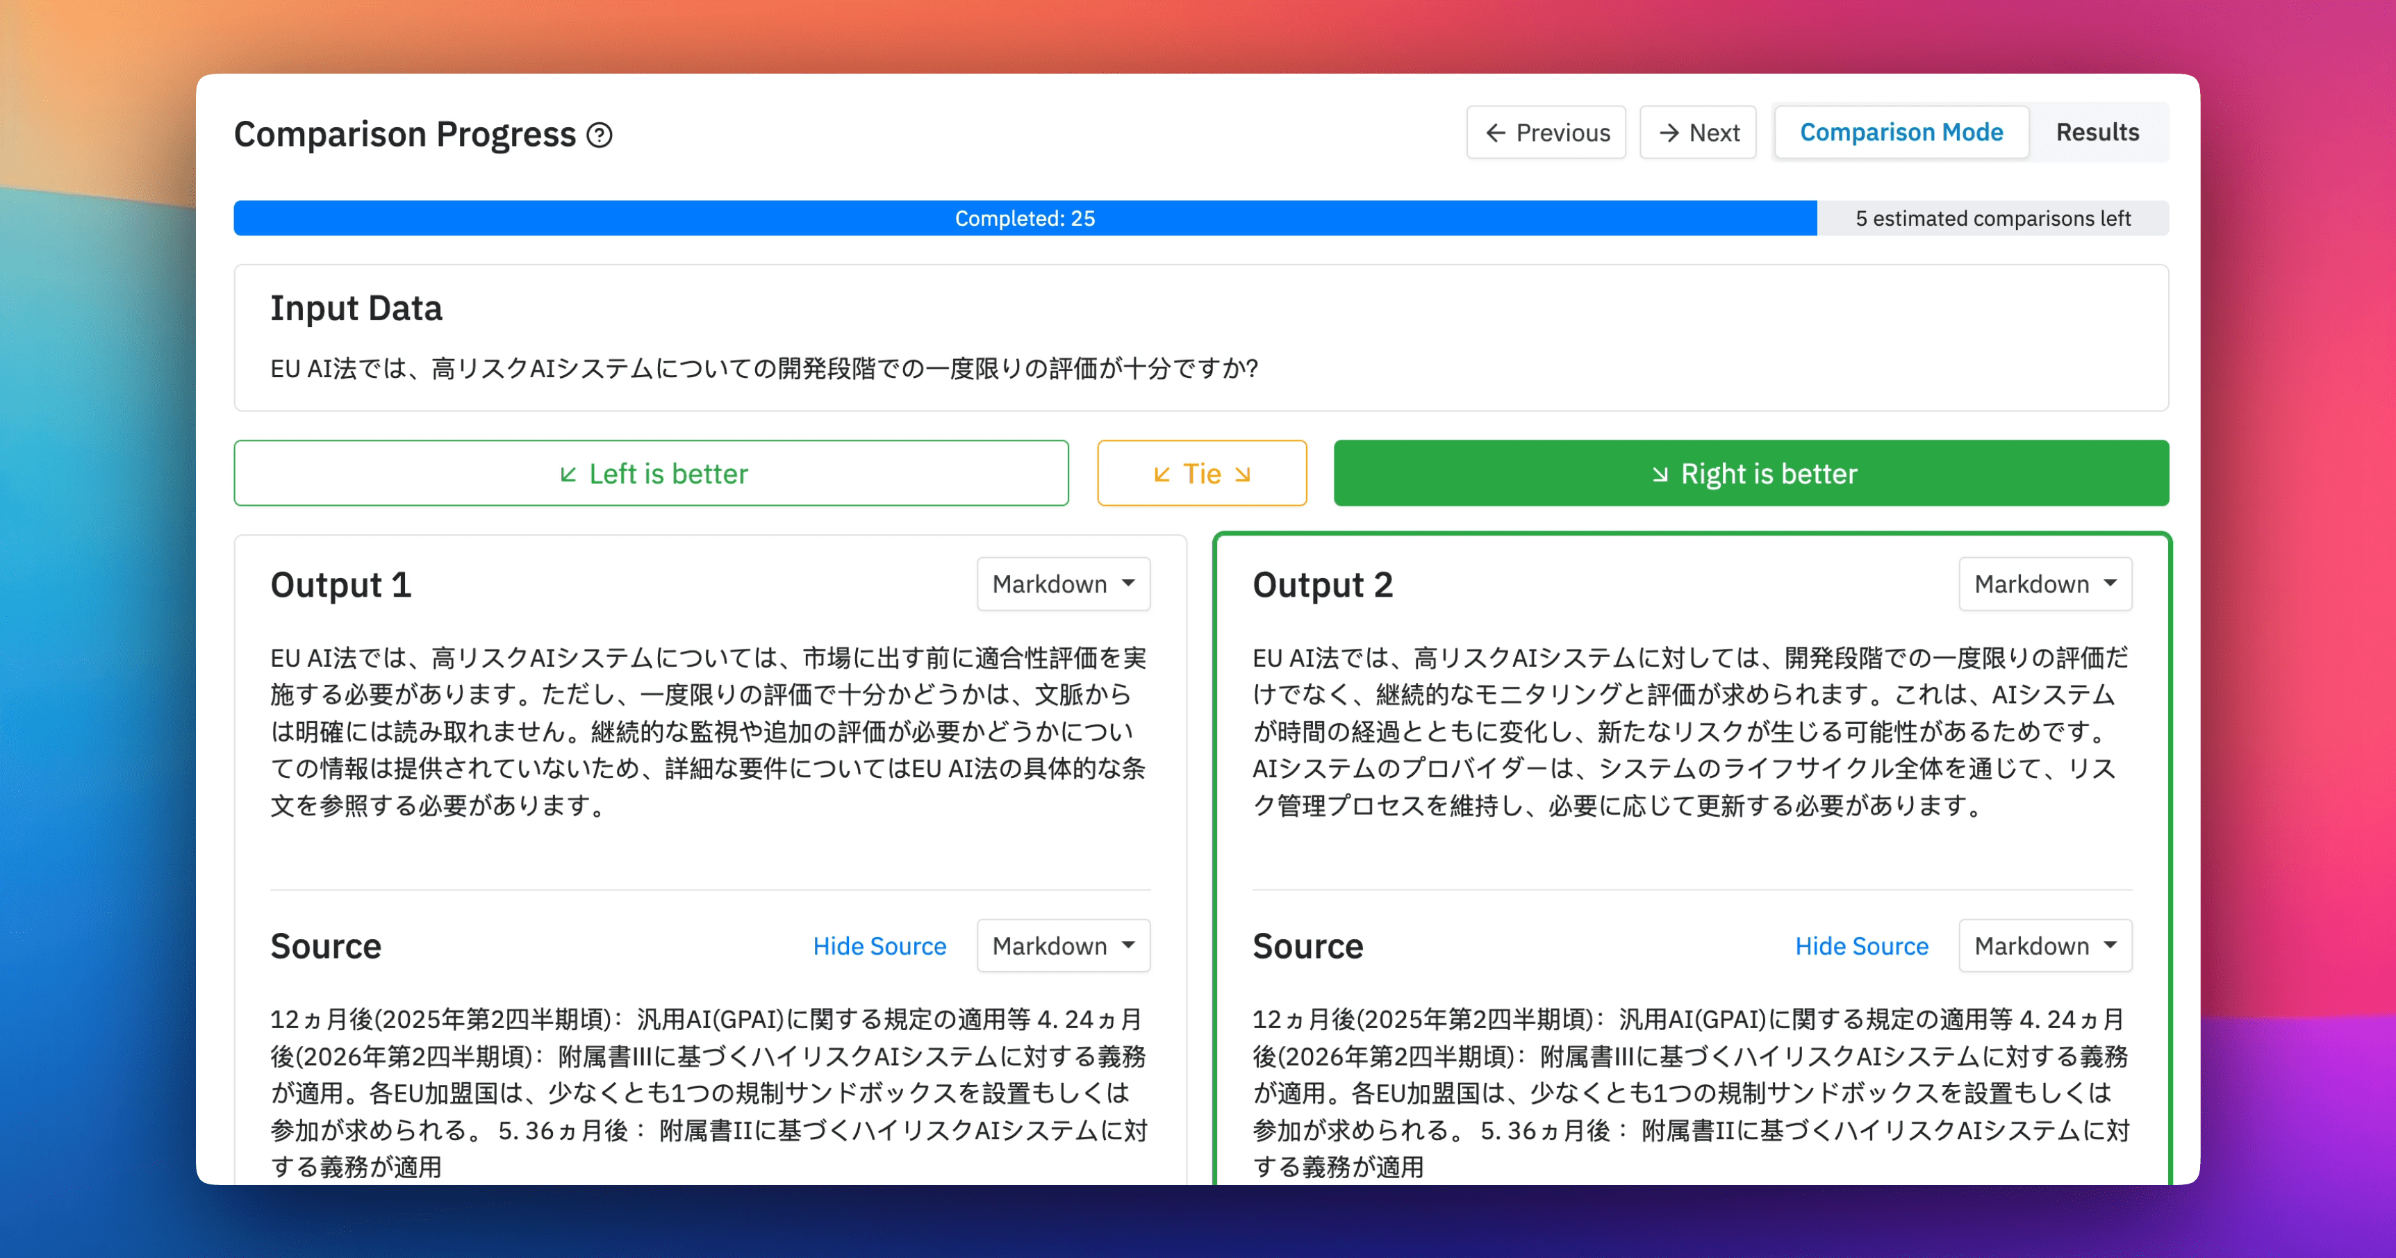Click the source text under Output 2
Screen dimensions: 2396x1258
pyautogui.click(x=1692, y=1093)
